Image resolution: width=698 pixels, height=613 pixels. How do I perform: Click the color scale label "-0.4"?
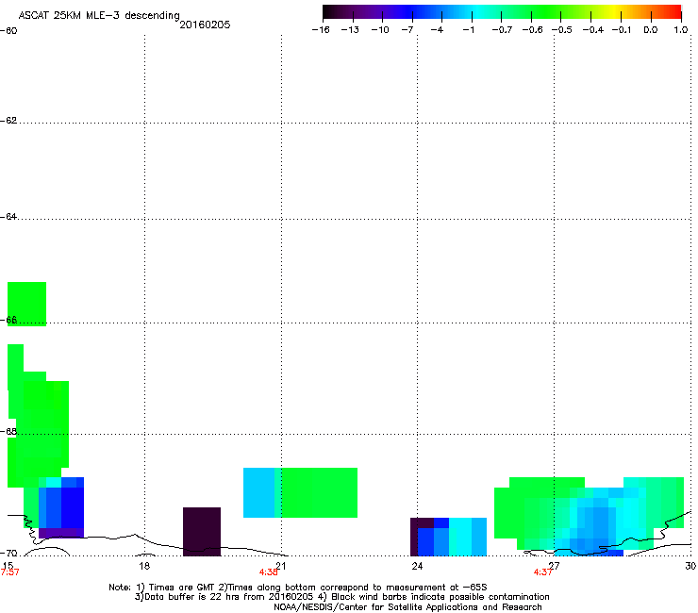pos(593,30)
